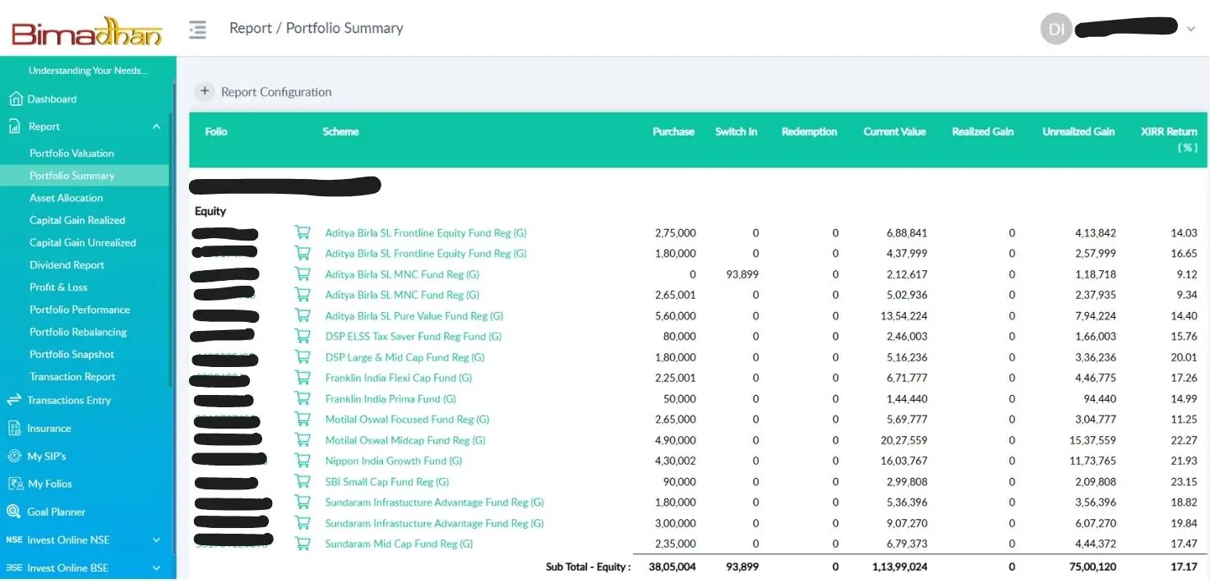Click the Goal Planner target icon
Image resolution: width=1210 pixels, height=583 pixels.
click(x=14, y=512)
